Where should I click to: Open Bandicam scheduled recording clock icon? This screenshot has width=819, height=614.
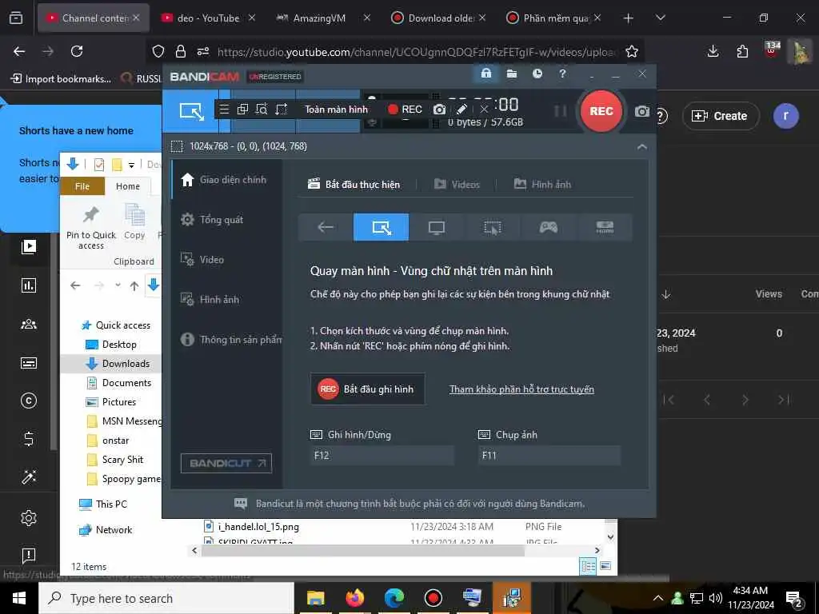537,74
